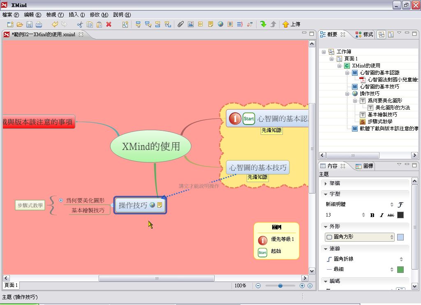Insert a relationship with the red connector icon
Screen dimensions: 421x305
click(x=250, y=24)
